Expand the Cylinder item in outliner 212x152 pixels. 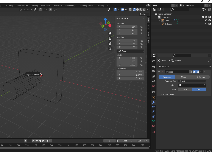tap(159, 24)
